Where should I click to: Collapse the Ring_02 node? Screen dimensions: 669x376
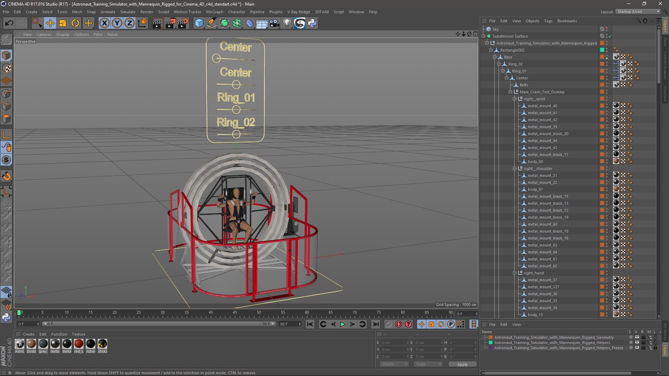click(x=499, y=64)
